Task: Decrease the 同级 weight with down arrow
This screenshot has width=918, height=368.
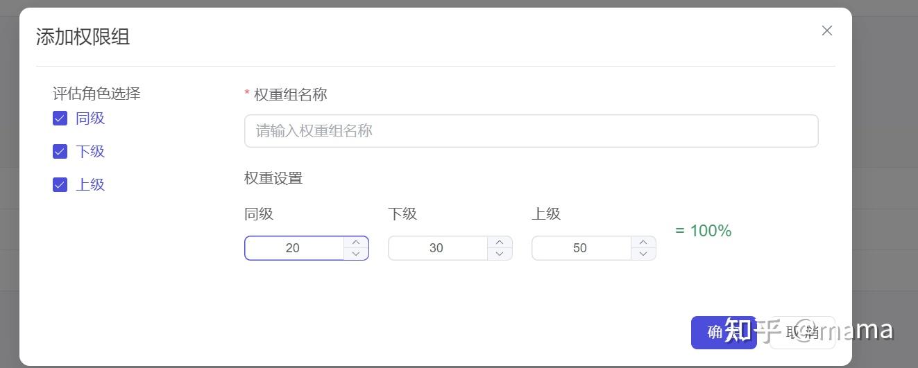Action: pyautogui.click(x=356, y=254)
